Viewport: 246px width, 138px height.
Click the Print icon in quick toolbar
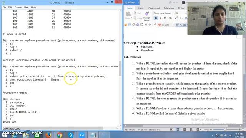pos(138,25)
